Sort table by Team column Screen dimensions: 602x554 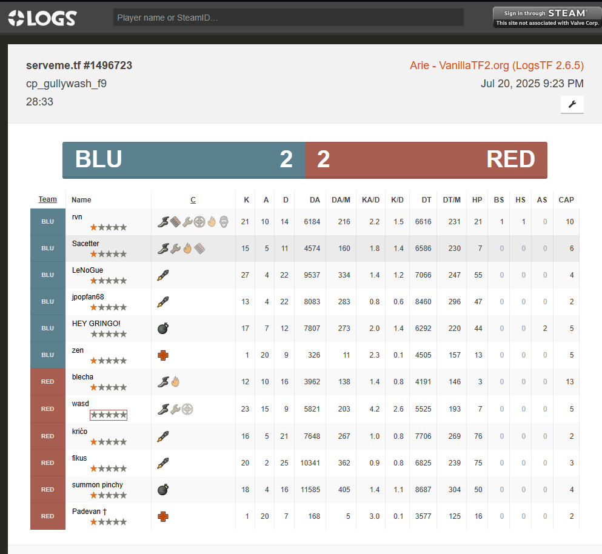48,199
